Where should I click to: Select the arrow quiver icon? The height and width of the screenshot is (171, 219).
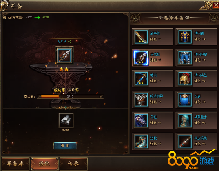coord(185,141)
